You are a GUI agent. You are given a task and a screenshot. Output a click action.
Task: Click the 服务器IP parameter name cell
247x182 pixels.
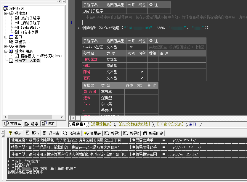coord(93,59)
